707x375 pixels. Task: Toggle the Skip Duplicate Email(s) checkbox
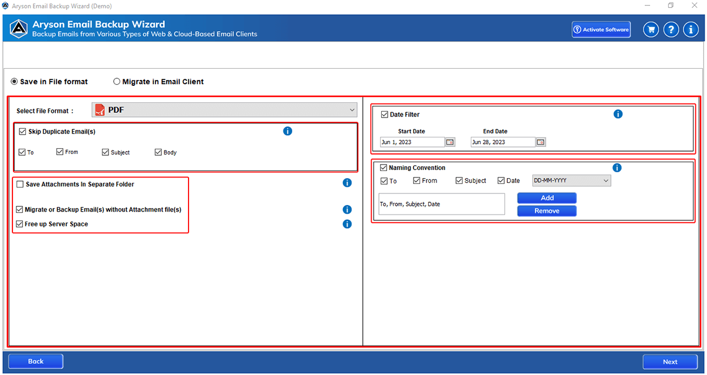22,132
